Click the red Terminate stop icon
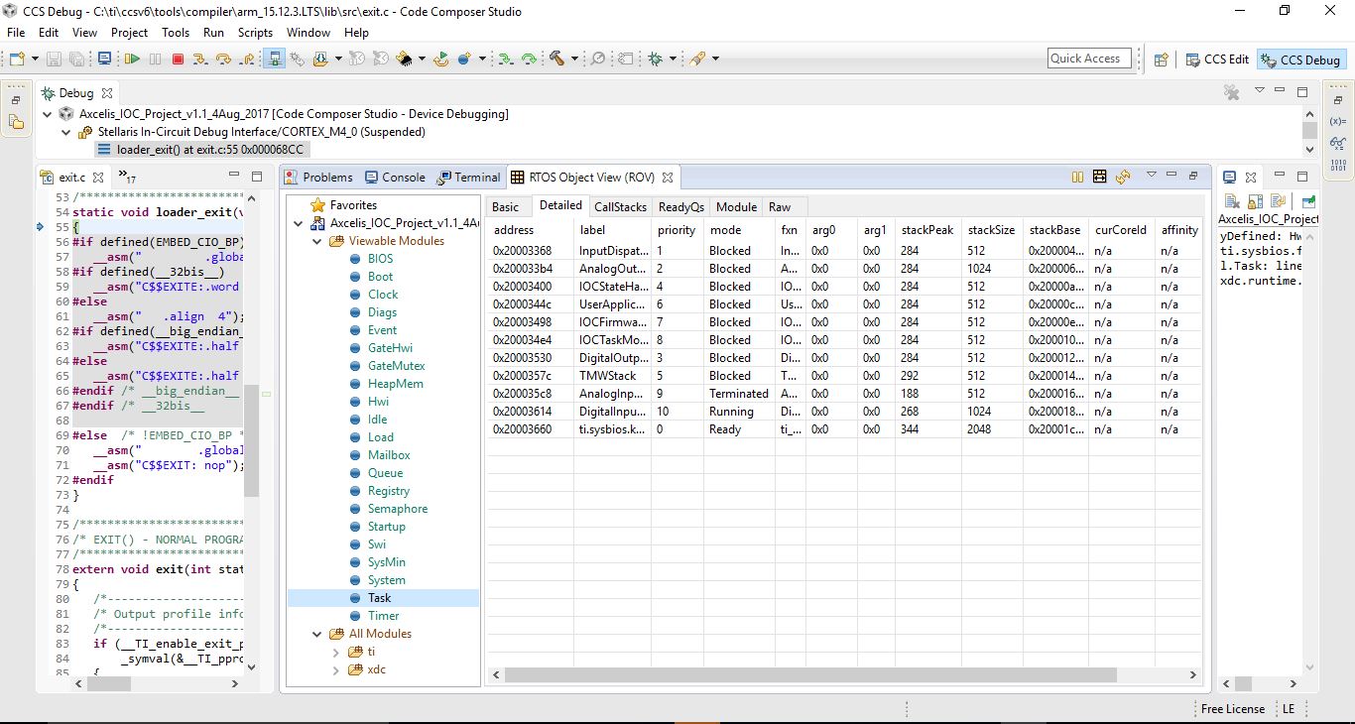This screenshot has height=724, width=1355. coord(178,59)
